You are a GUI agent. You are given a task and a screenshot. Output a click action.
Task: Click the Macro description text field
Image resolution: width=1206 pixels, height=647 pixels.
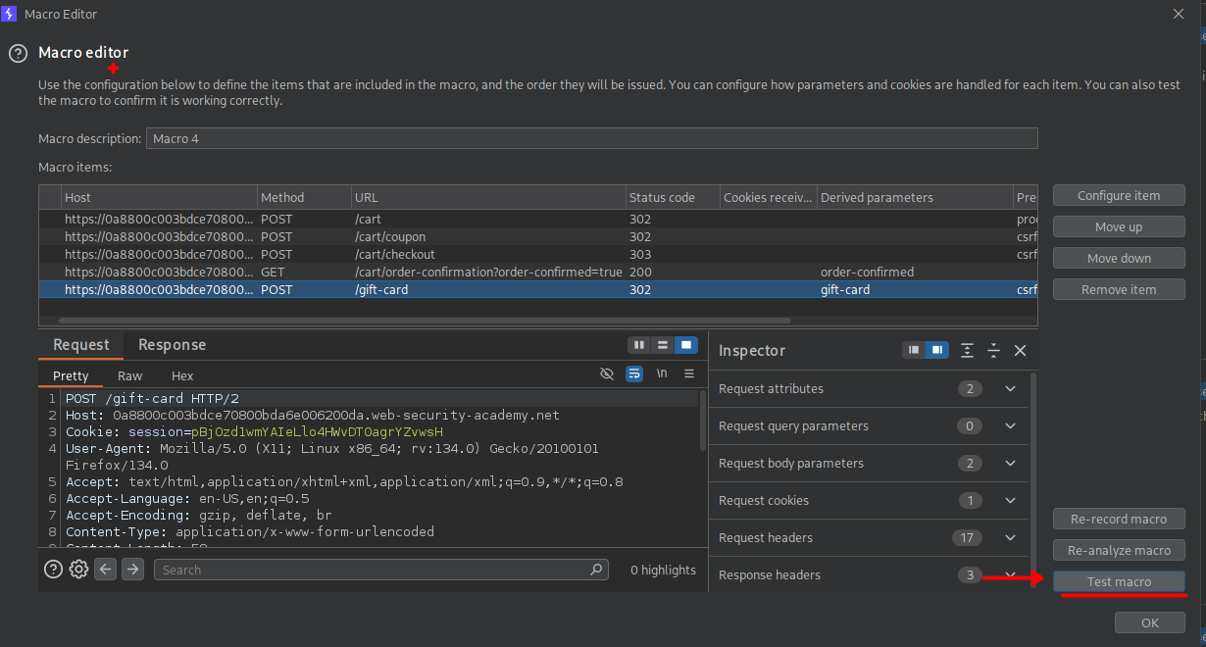tap(591, 139)
